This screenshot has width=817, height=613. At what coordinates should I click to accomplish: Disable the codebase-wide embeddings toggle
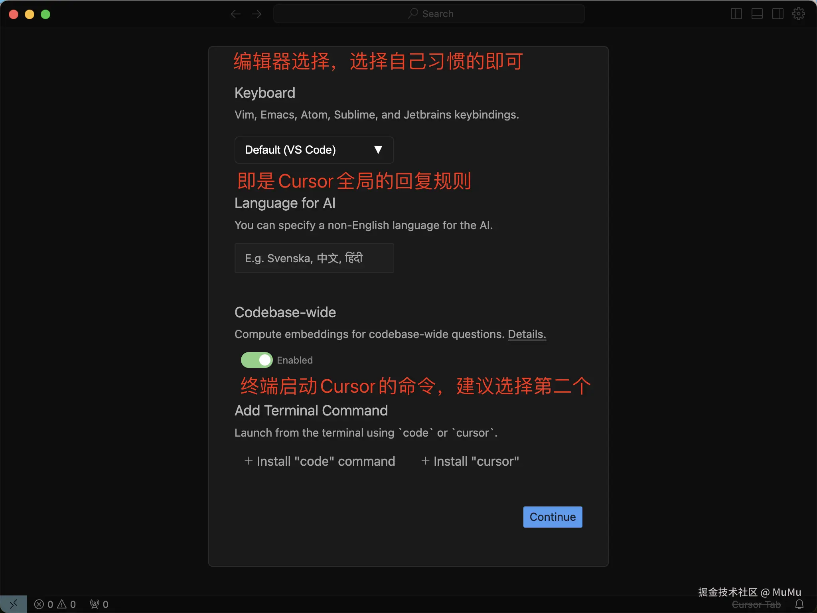tap(257, 360)
